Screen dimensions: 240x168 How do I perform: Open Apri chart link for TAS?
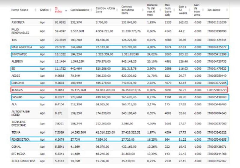pos(42,40)
